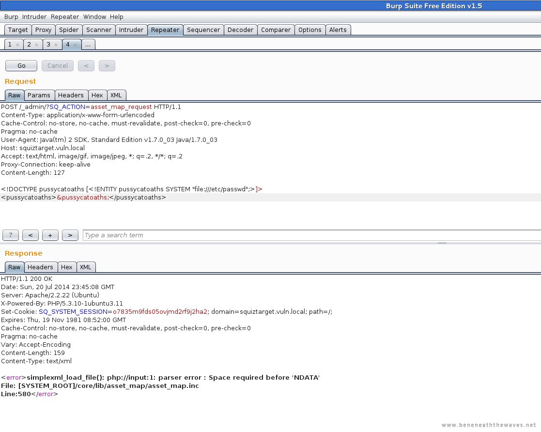Show the Headers view of the Response

click(40, 267)
